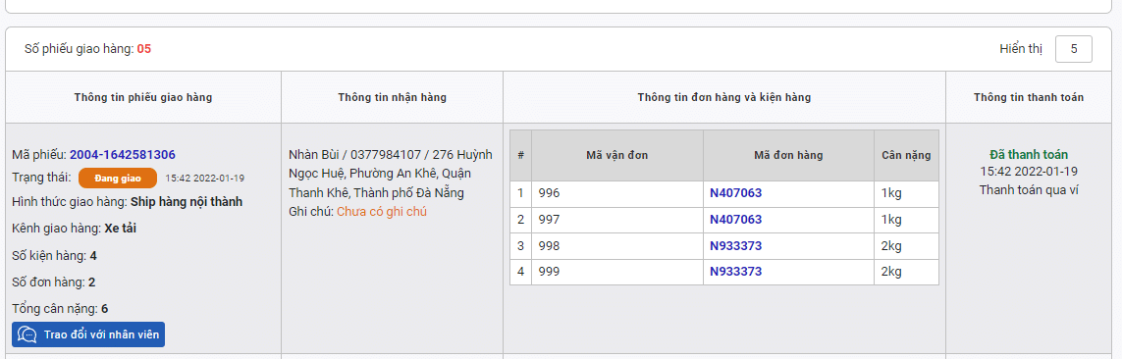Screen dimensions: 1122x359
Task: Select tracking code 998 cell
Action: [x=617, y=246]
